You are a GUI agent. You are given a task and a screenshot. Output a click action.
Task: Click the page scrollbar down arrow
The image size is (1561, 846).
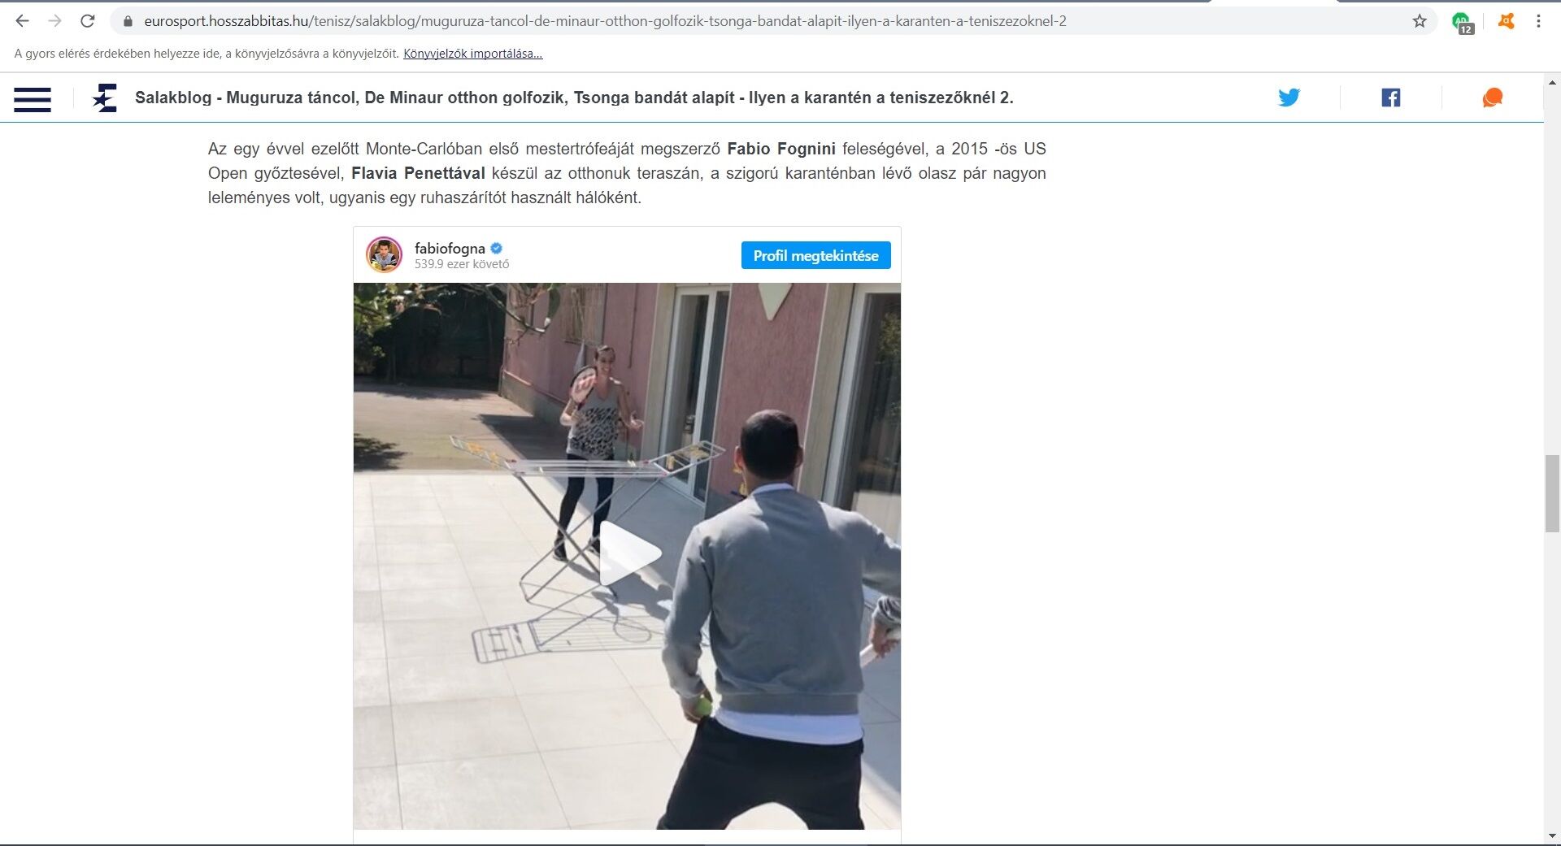point(1552,835)
